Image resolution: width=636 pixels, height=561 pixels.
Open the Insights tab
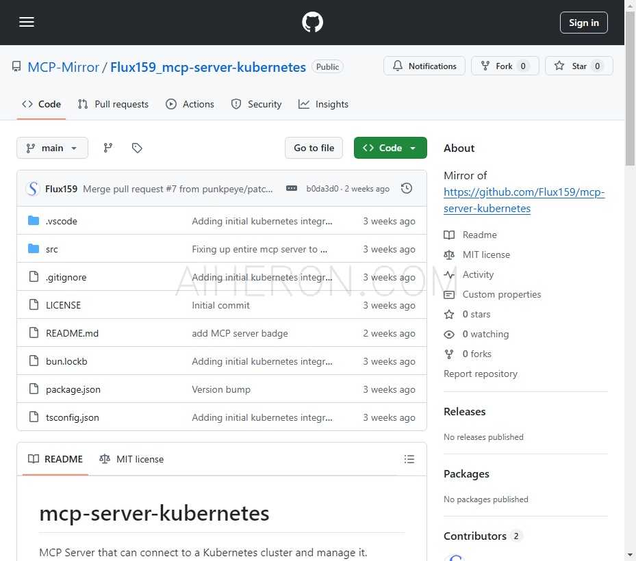(x=323, y=104)
